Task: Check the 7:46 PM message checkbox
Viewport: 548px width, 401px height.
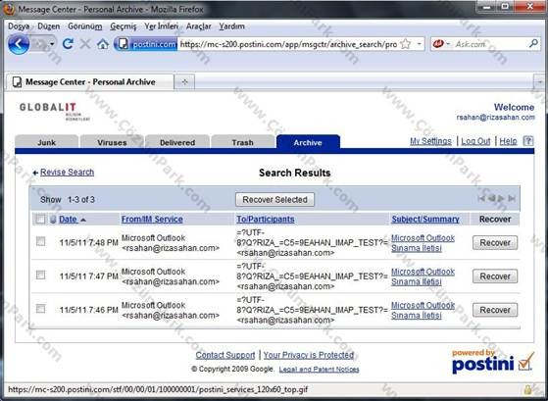Action: pyautogui.click(x=40, y=309)
